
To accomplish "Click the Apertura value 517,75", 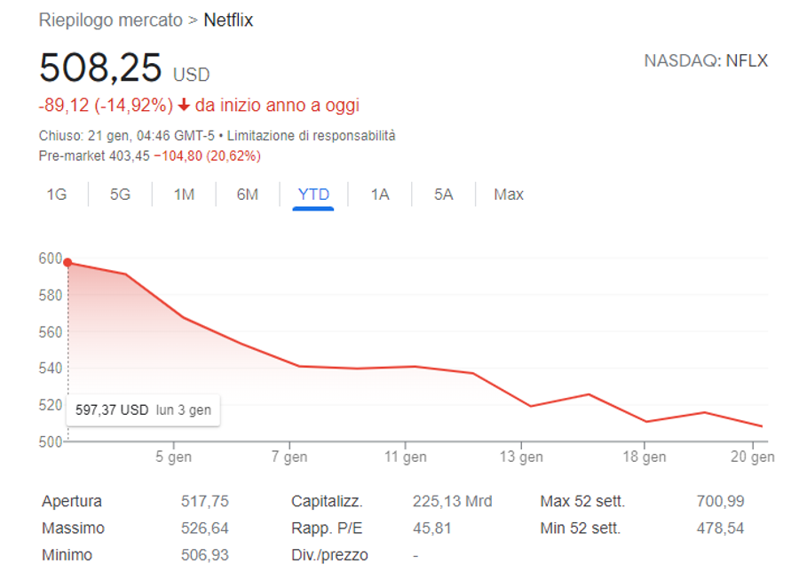I will pyautogui.click(x=205, y=502).
